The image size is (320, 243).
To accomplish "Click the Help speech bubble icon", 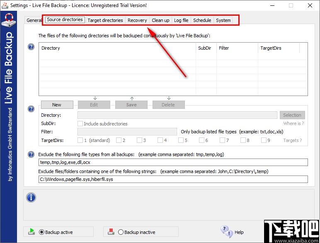I will point(226,231).
